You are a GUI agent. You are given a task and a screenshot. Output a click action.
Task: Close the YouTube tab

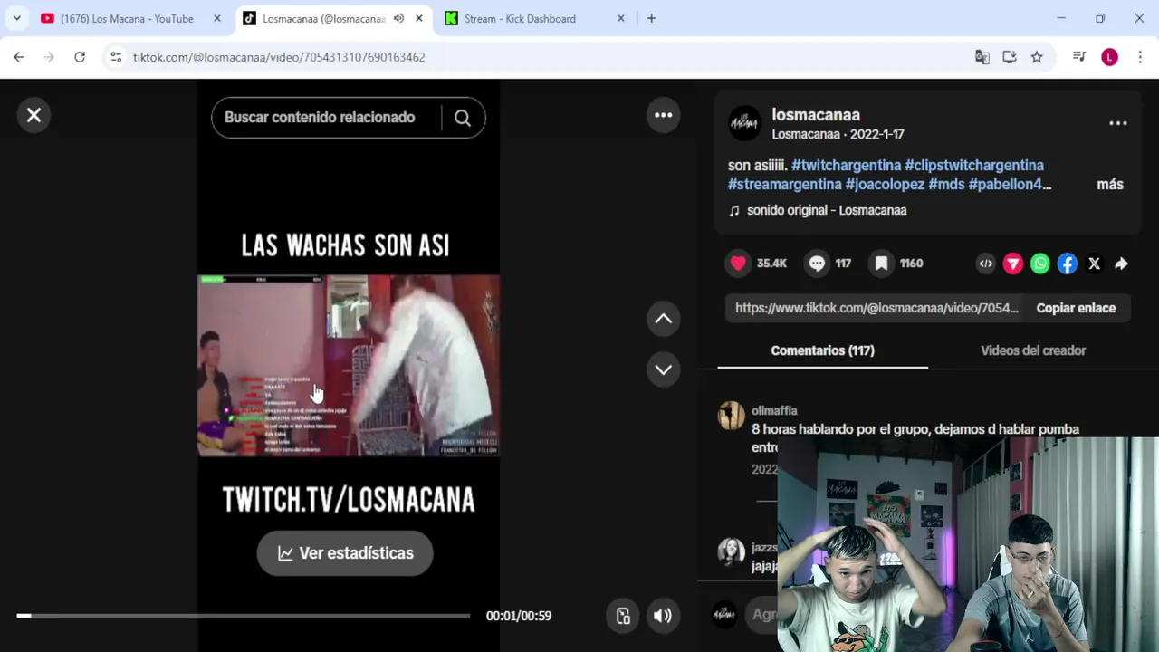pyautogui.click(x=216, y=18)
